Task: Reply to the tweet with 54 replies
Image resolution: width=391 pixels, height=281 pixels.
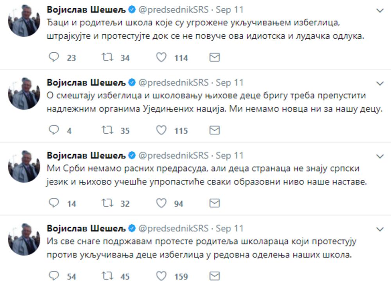Action: [x=53, y=276]
